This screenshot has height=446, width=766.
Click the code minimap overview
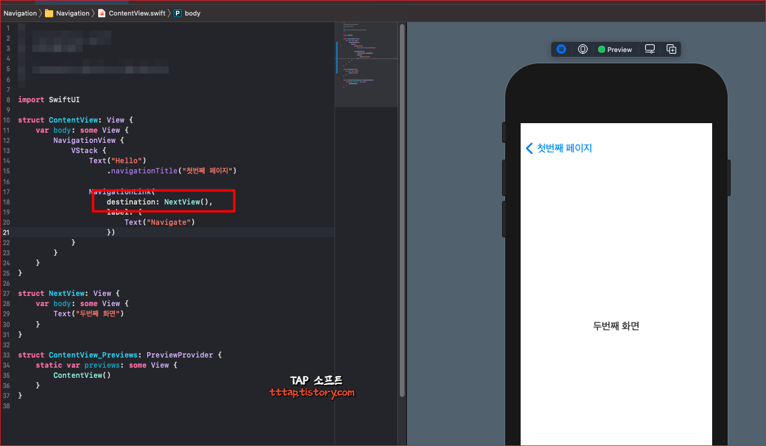[366, 65]
